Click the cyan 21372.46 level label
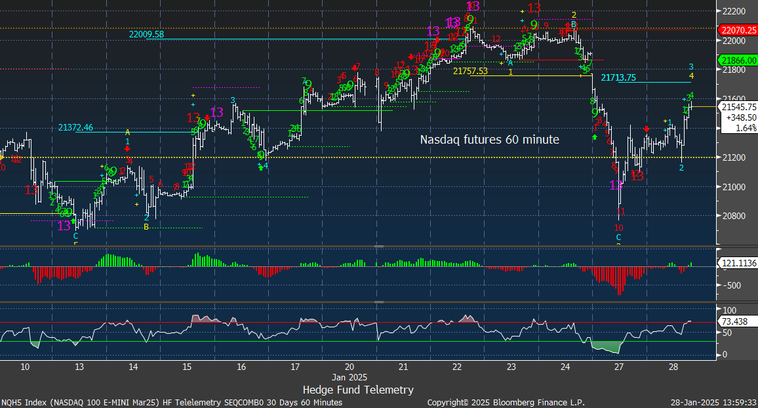Screen dimensions: 758x408 pyautogui.click(x=75, y=127)
